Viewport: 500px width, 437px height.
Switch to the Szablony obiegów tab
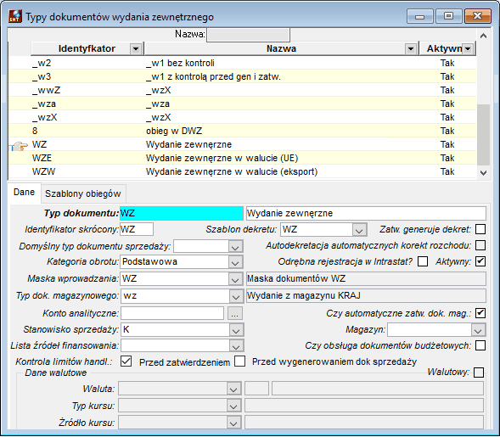[x=83, y=193]
